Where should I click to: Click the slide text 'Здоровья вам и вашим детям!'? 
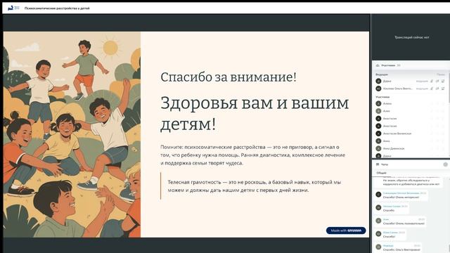(255, 113)
